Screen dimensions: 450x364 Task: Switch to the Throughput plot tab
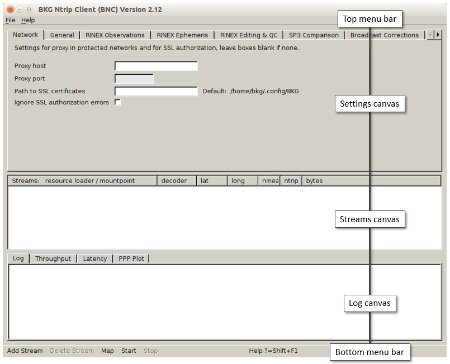pos(53,258)
